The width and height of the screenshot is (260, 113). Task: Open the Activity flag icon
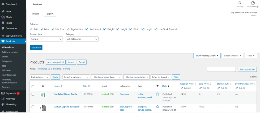click(x=240, y=3)
